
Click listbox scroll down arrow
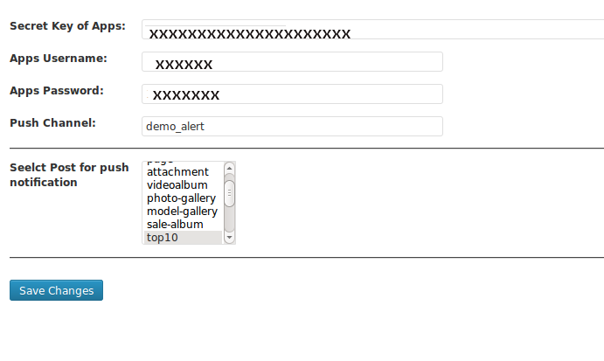229,237
